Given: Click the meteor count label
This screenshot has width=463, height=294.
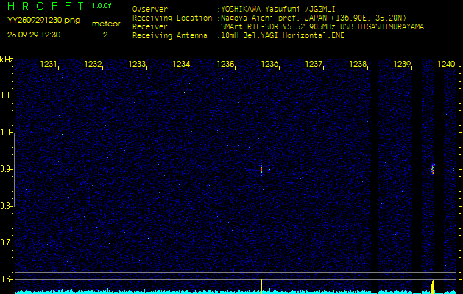Looking at the screenshot, I should [x=105, y=24].
